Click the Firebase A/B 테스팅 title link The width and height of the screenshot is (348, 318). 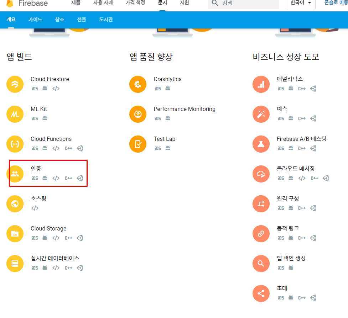[x=301, y=139]
